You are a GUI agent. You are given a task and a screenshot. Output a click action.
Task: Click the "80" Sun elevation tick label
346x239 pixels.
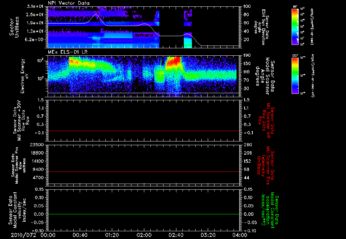point(246,15)
